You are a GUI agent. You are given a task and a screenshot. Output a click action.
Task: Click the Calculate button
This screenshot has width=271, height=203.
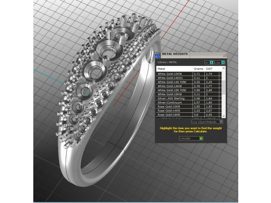pos(191,138)
